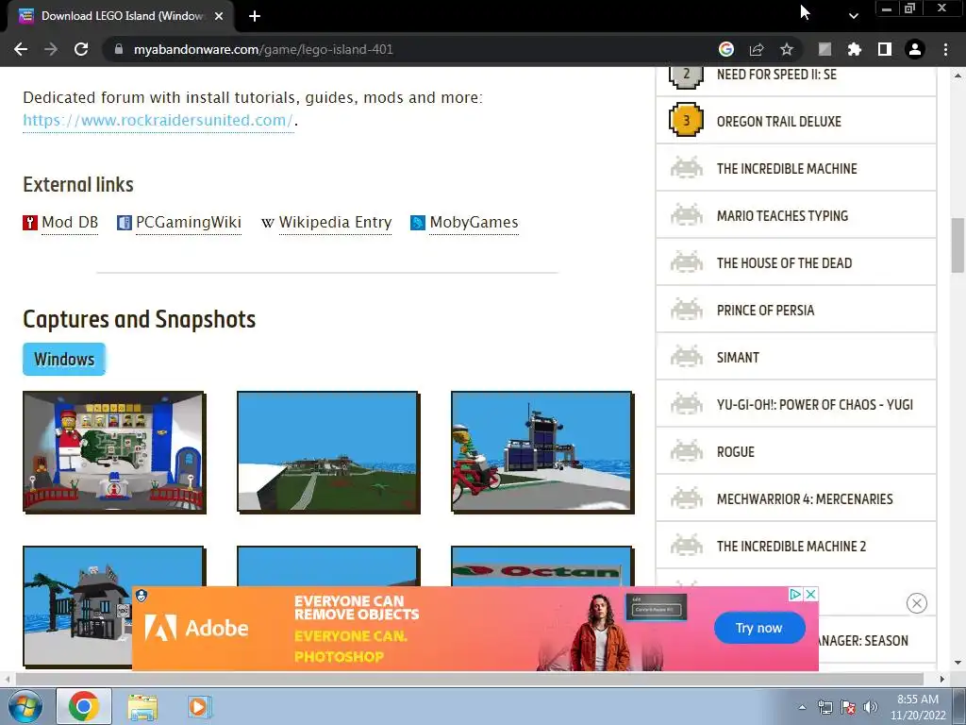Go back to the previous page
966x725 pixels.
click(21, 49)
